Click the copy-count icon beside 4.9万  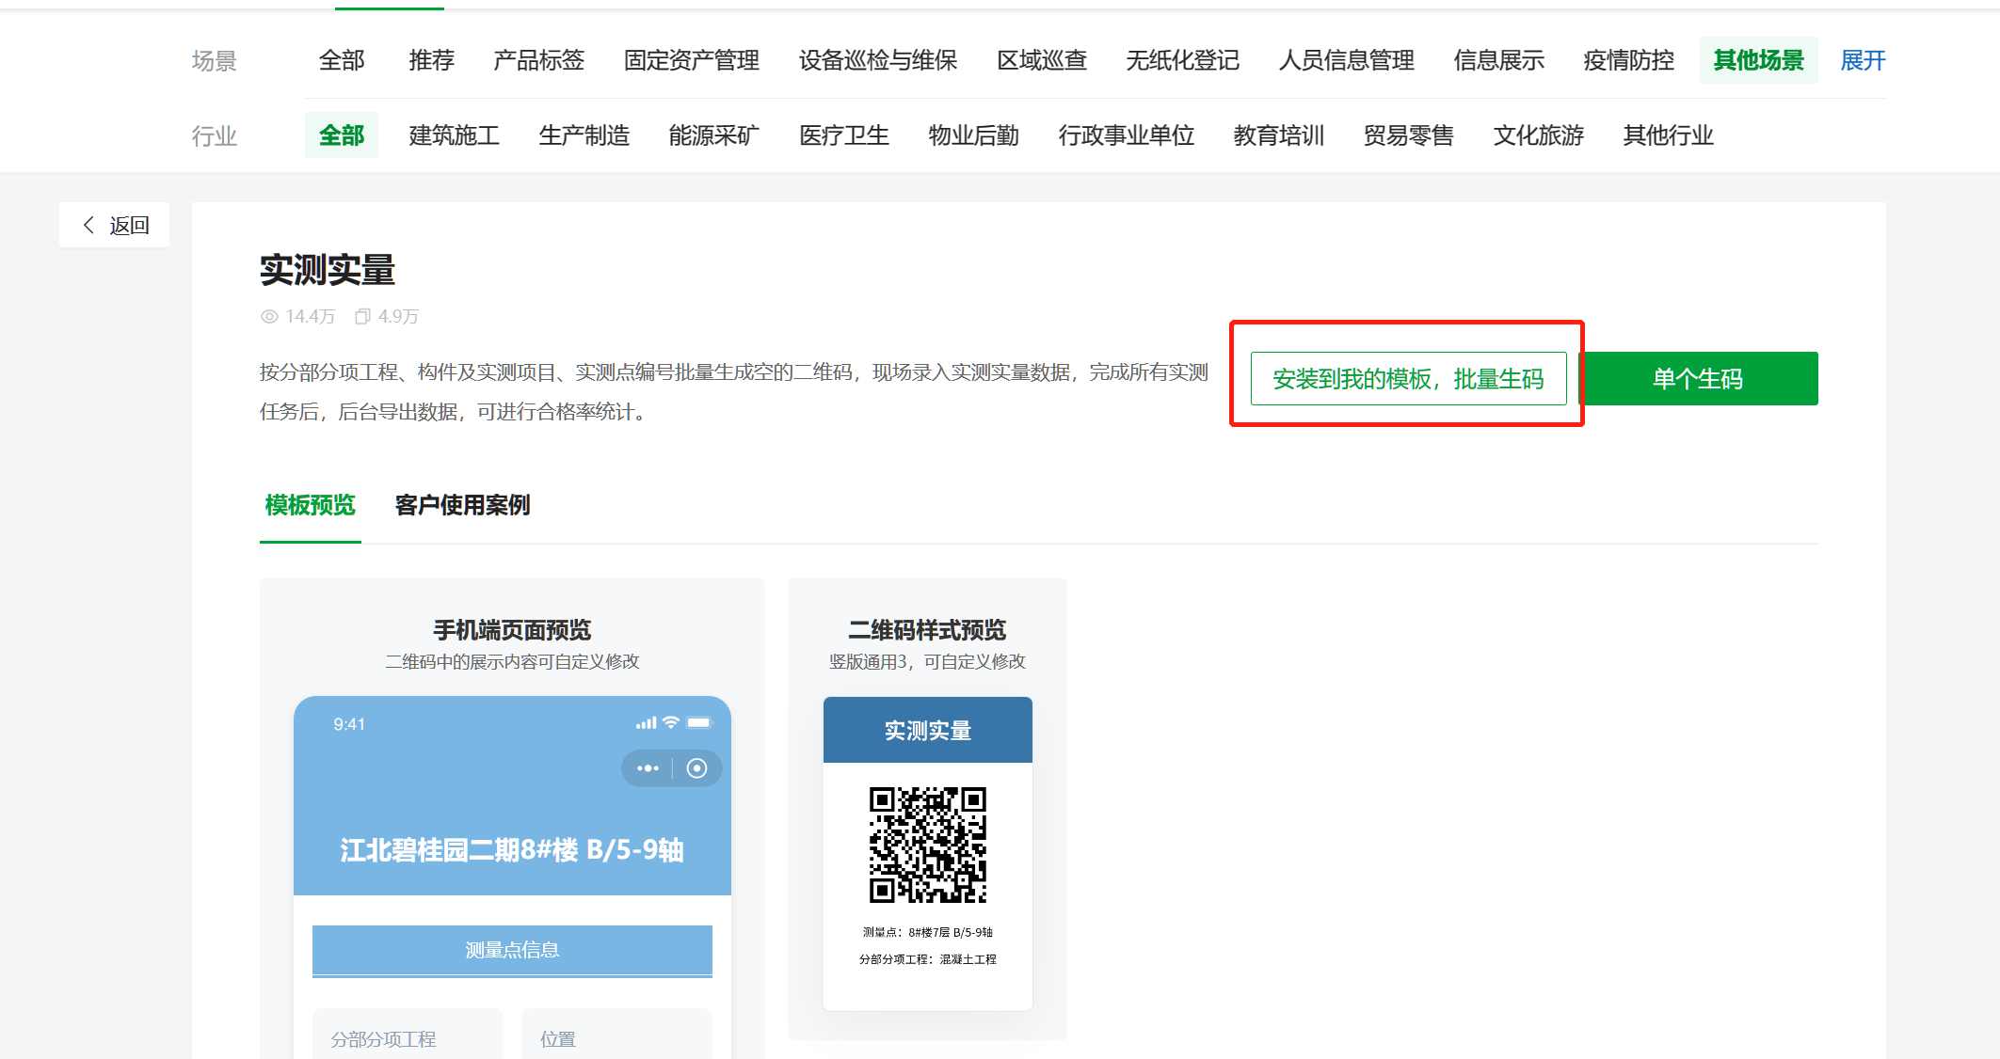[x=362, y=317]
